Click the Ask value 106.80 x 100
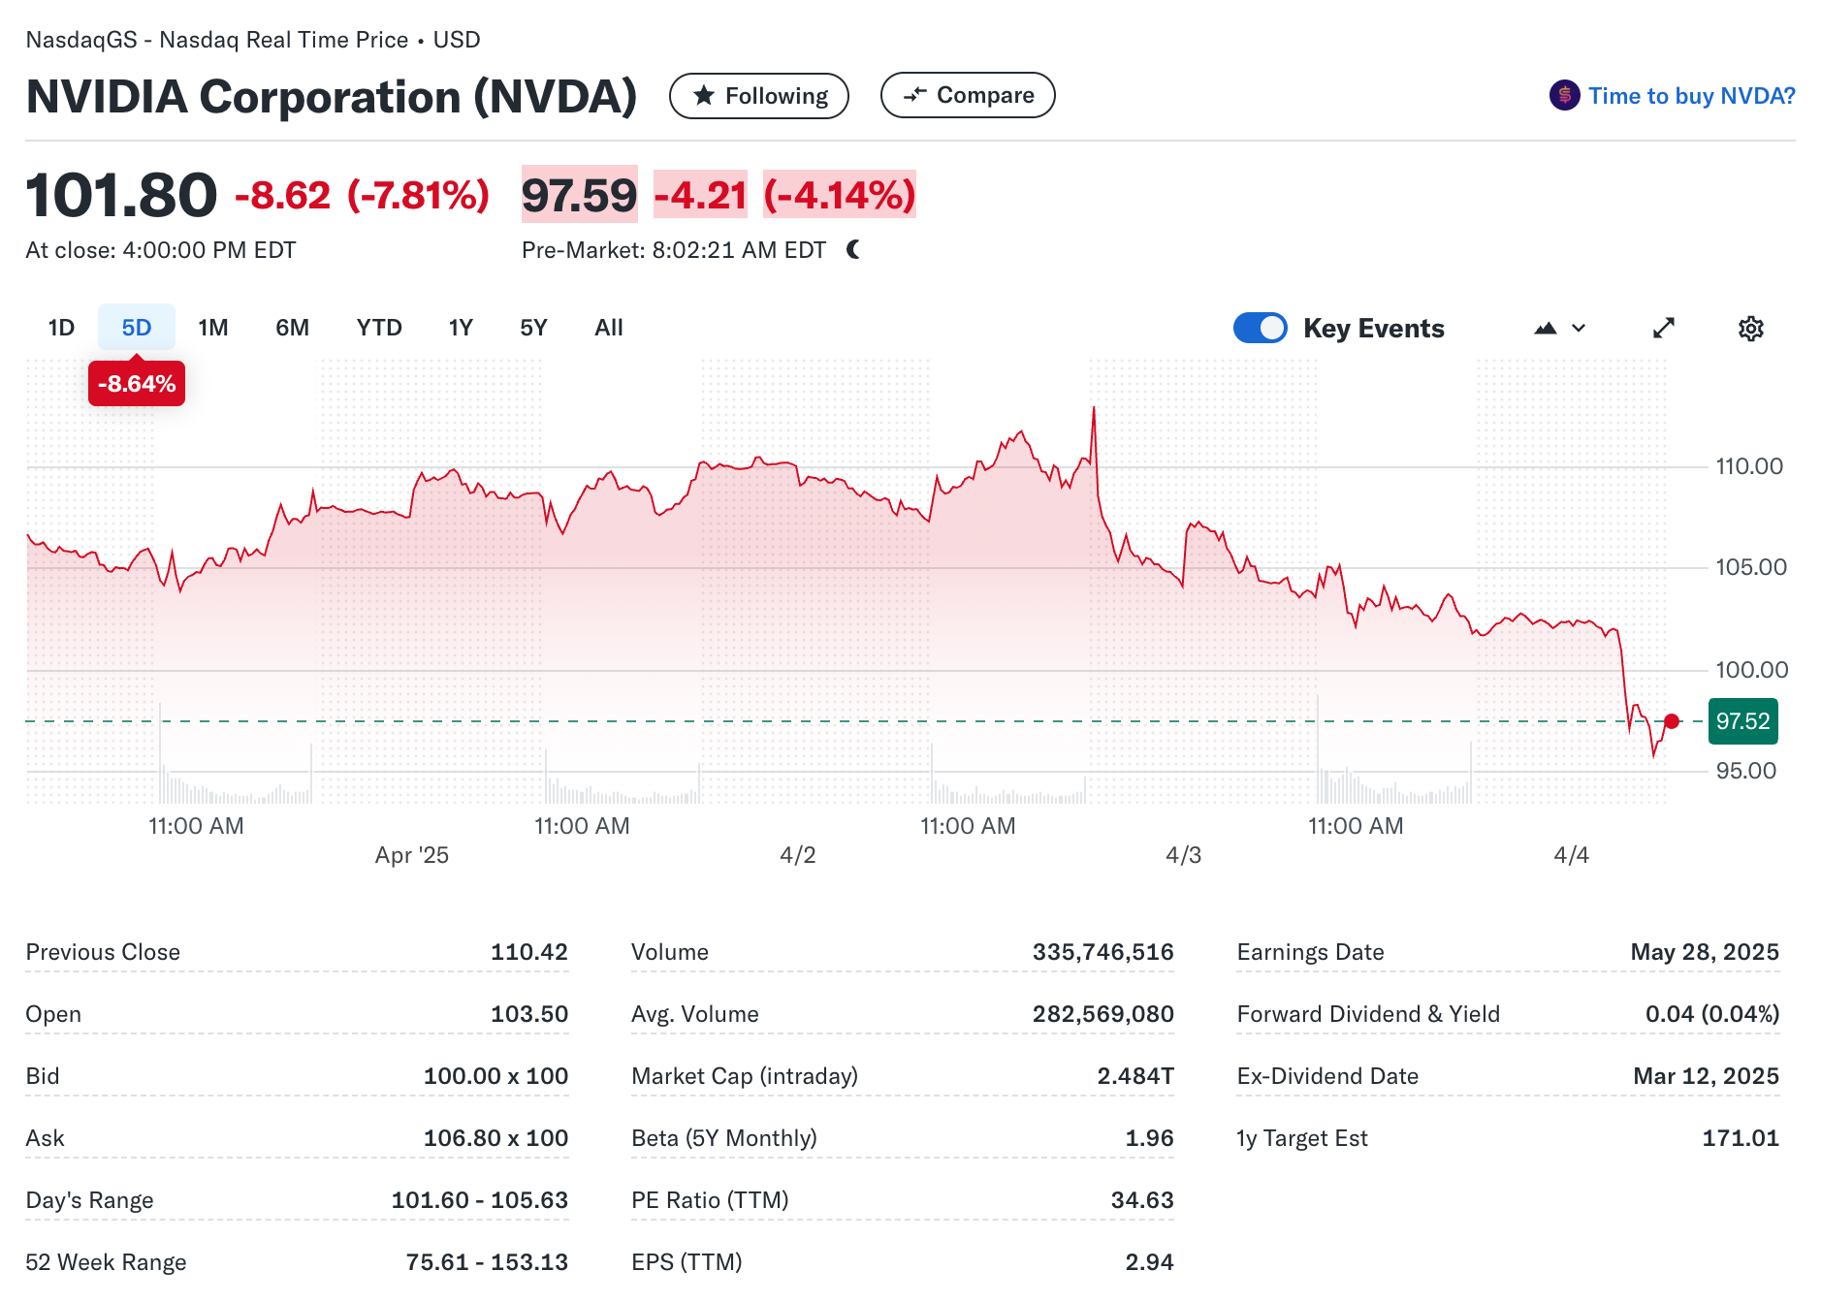This screenshot has height=1303, width=1821. [x=495, y=1138]
